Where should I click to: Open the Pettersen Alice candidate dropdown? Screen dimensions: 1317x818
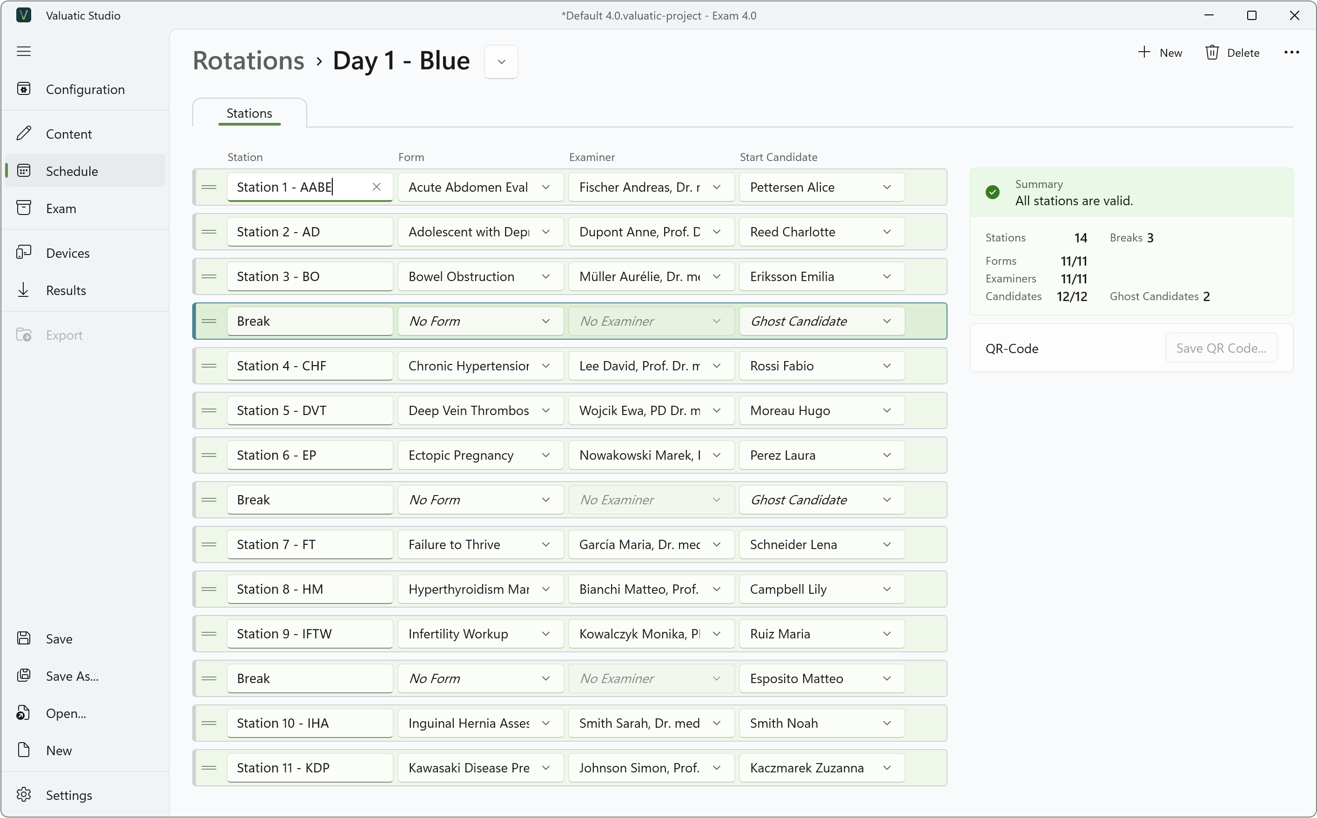click(x=822, y=187)
